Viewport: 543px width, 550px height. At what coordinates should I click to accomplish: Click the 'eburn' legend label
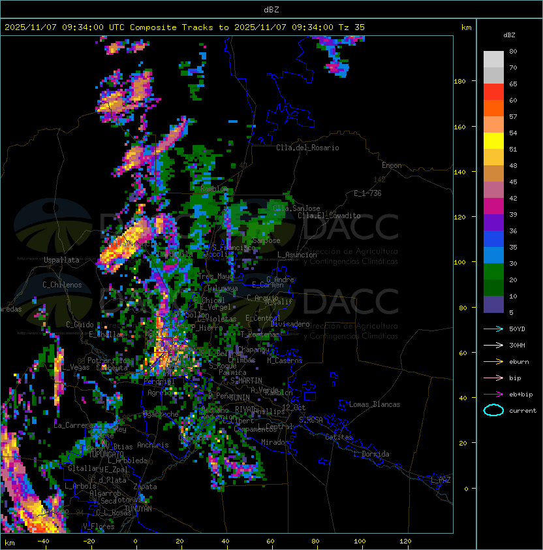pos(519,362)
